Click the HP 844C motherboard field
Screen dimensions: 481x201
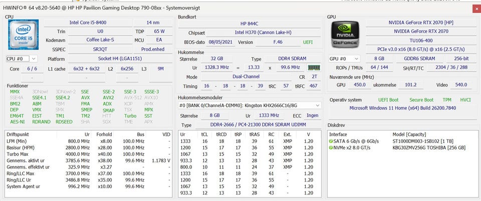[x=250, y=23]
